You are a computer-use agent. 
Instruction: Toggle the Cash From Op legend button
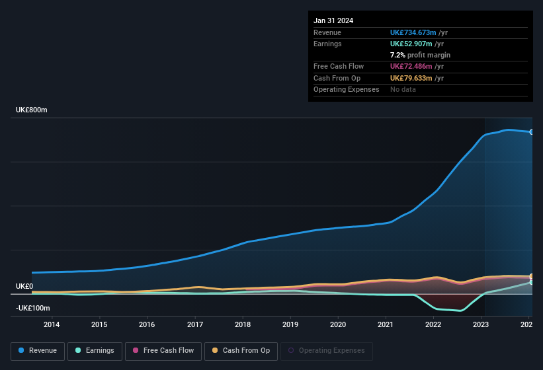click(x=241, y=351)
